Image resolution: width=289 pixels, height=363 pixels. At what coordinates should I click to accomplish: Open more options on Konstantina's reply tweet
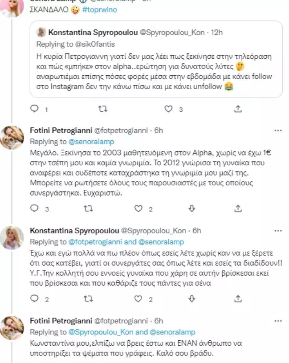point(278,231)
